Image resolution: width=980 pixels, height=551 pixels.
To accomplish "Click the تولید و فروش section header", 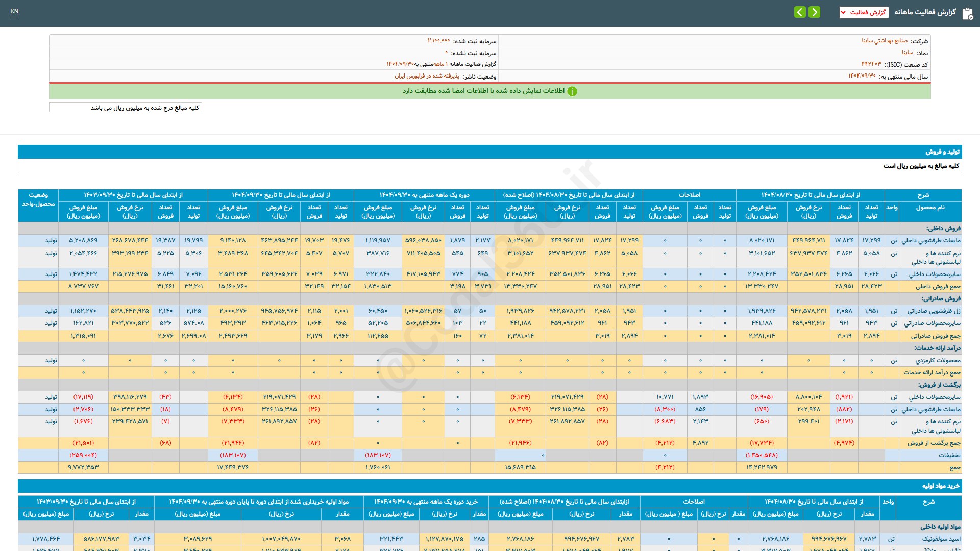I will pyautogui.click(x=942, y=152).
